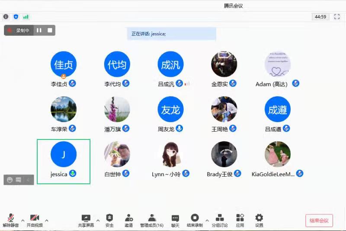Pause the ongoing recording
Screen dimensions: 346x231
pyautogui.click(x=39, y=30)
